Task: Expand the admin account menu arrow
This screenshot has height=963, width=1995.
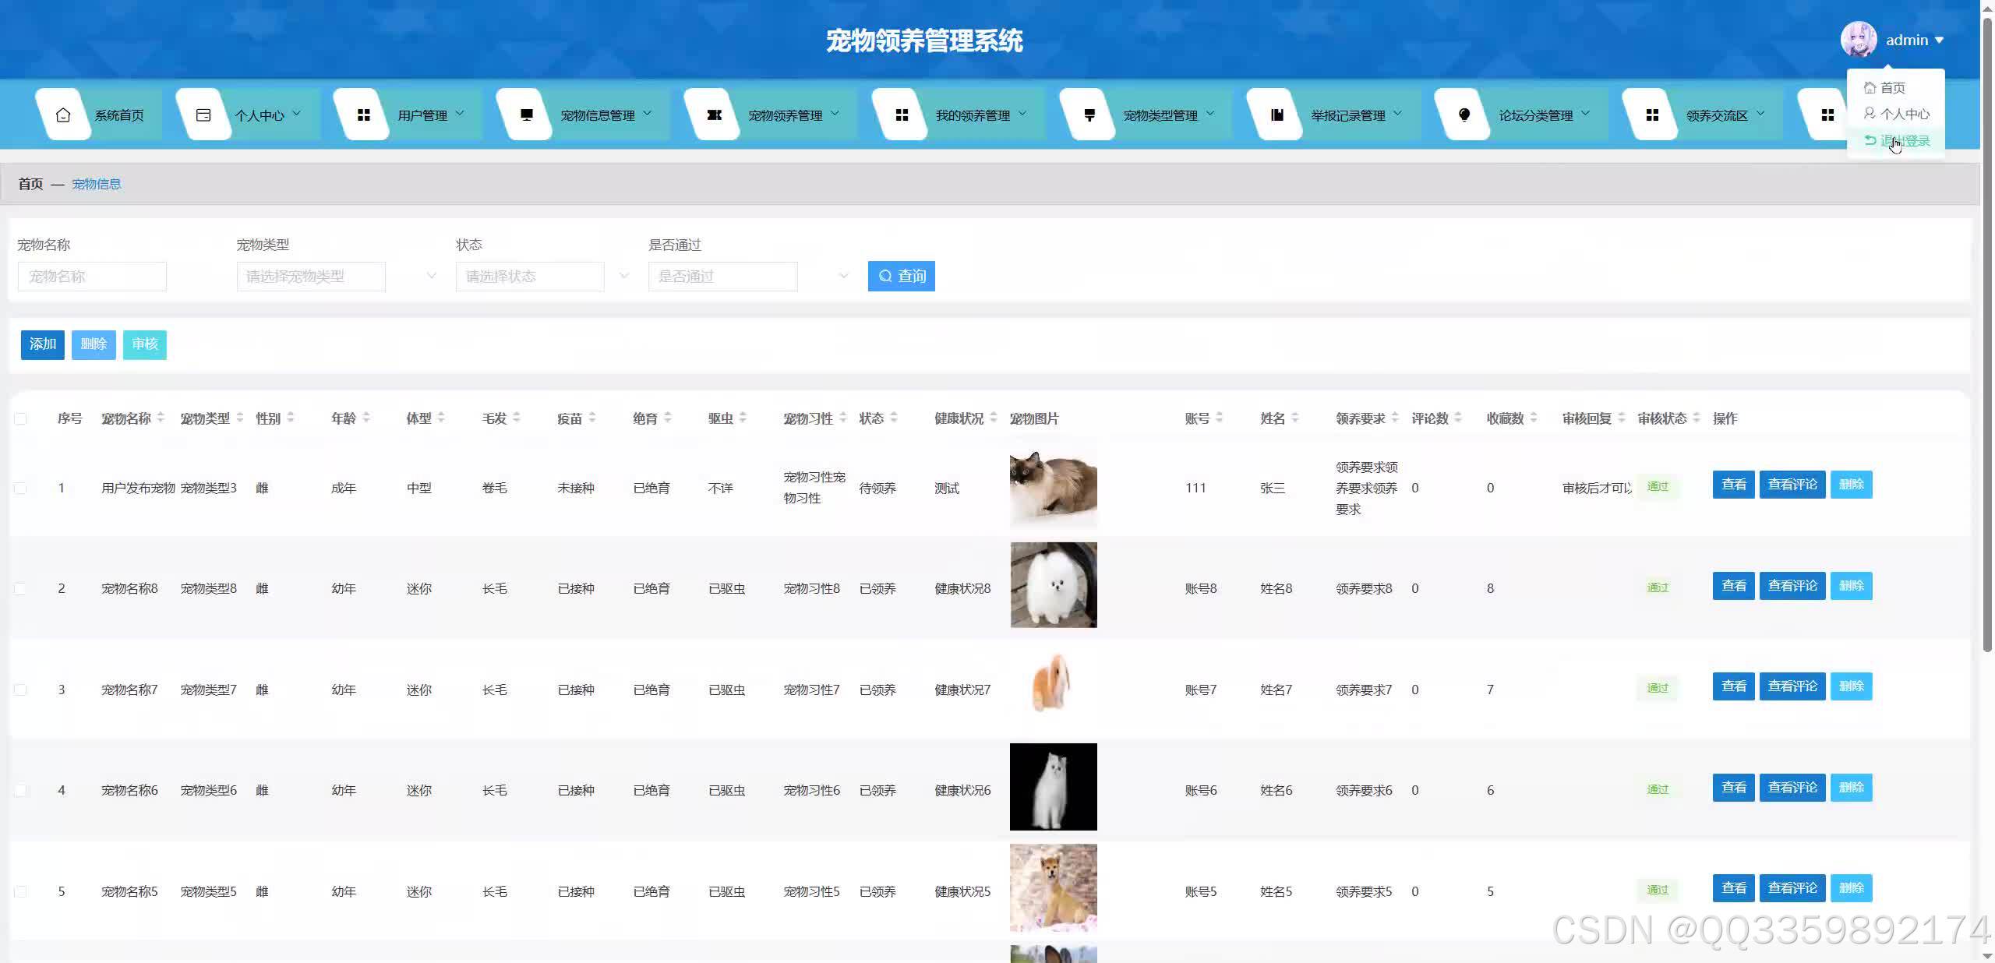Action: (1938, 39)
